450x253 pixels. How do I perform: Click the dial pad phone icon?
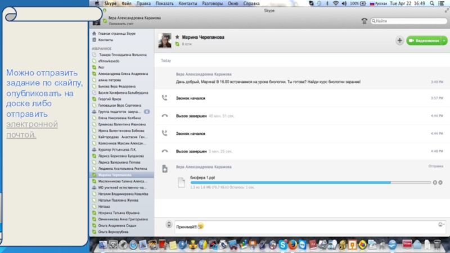pyautogui.click(x=365, y=21)
